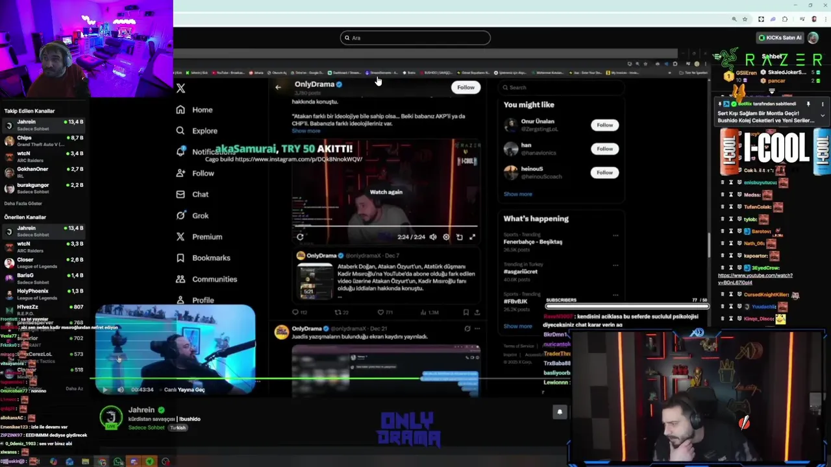Follow Onur Ünalan
Image resolution: width=831 pixels, height=467 pixels.
[x=604, y=125]
